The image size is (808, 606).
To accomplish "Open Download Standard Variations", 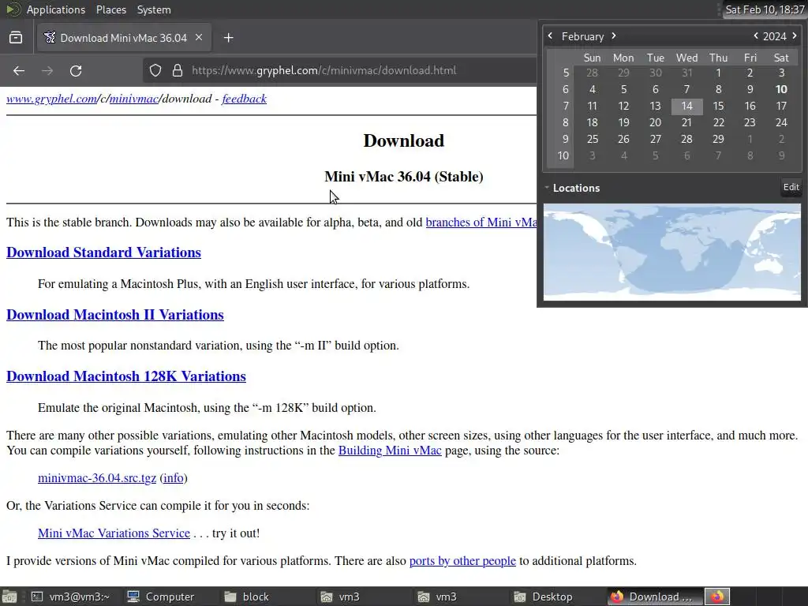I will click(x=103, y=252).
